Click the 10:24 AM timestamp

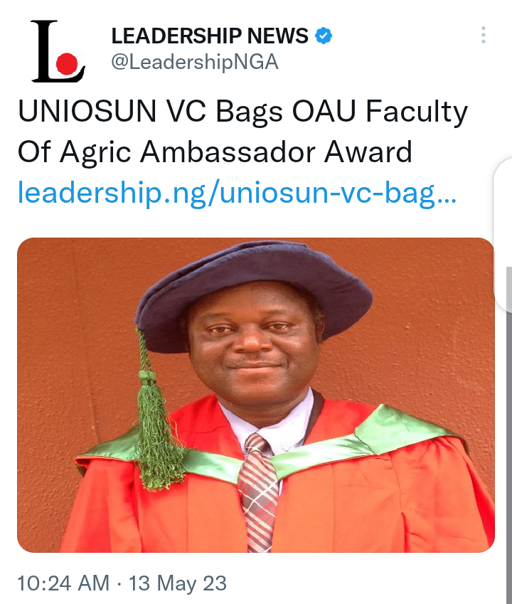click(63, 583)
